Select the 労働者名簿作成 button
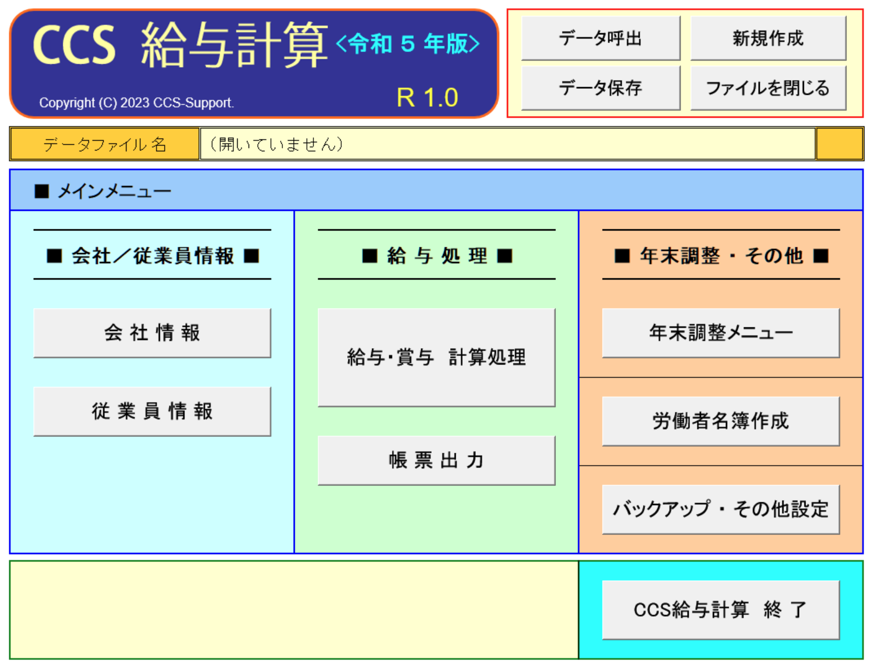The image size is (872, 669). coord(720,421)
